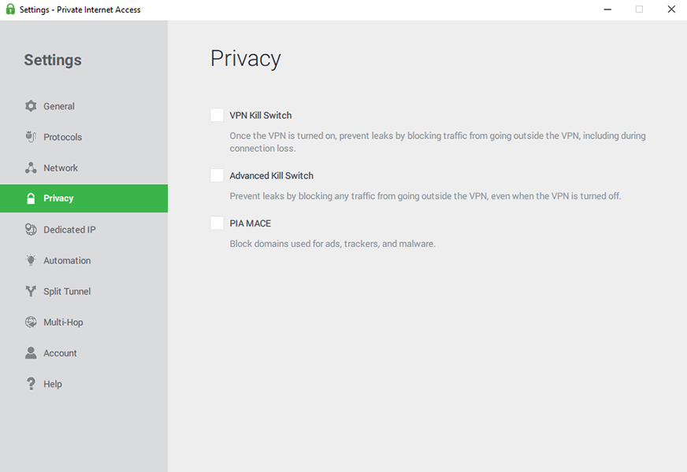Tick the Advanced Kill Switch checkbox
The width and height of the screenshot is (687, 472).
[217, 175]
